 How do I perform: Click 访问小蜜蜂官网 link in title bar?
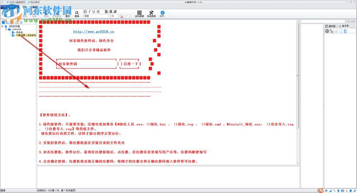tap(16, 2)
